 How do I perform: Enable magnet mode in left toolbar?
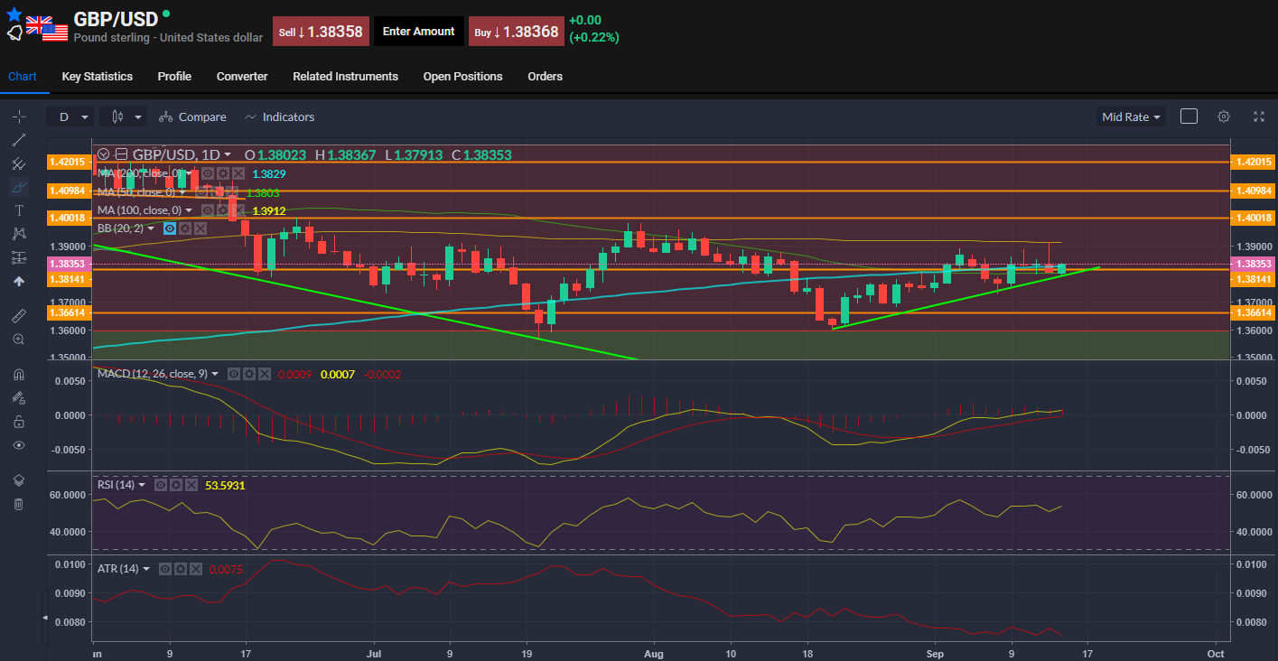[x=18, y=374]
